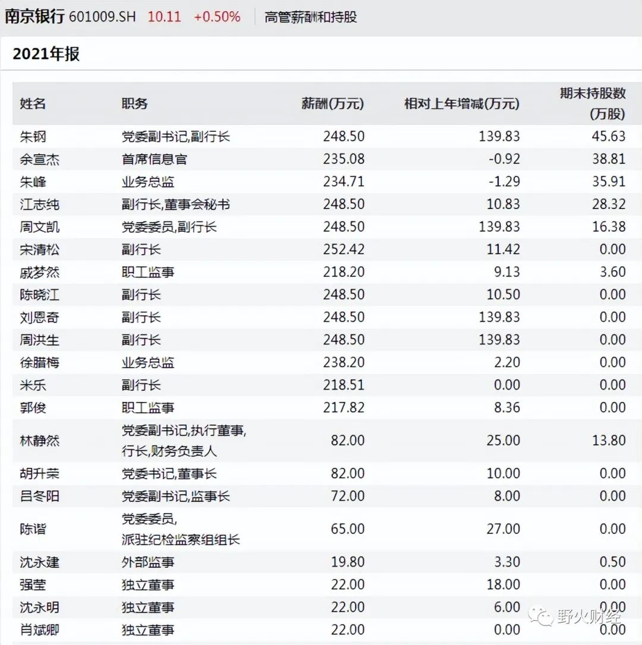Click 期末持股数 column header

point(593,93)
